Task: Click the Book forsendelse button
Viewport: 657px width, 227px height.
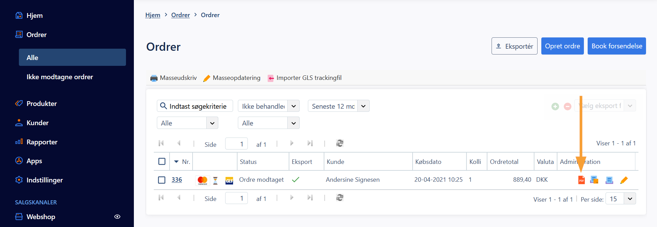Action: coord(616,46)
